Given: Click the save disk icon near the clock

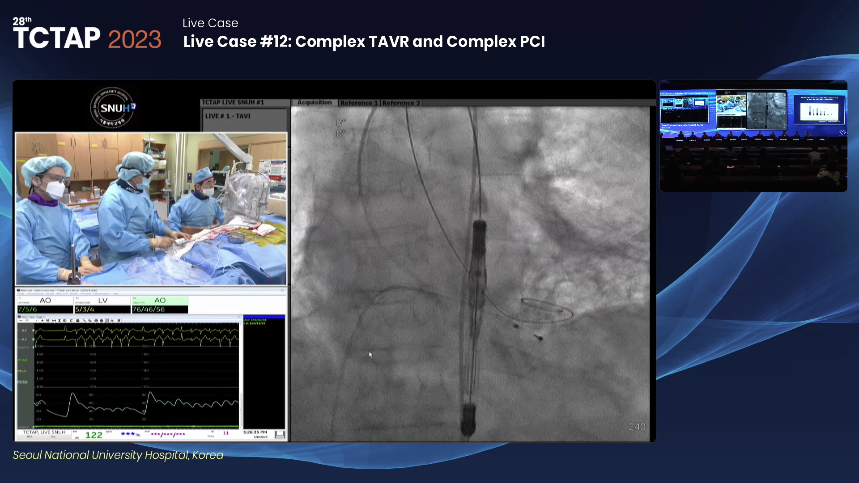Looking at the screenshot, I should pos(280,434).
